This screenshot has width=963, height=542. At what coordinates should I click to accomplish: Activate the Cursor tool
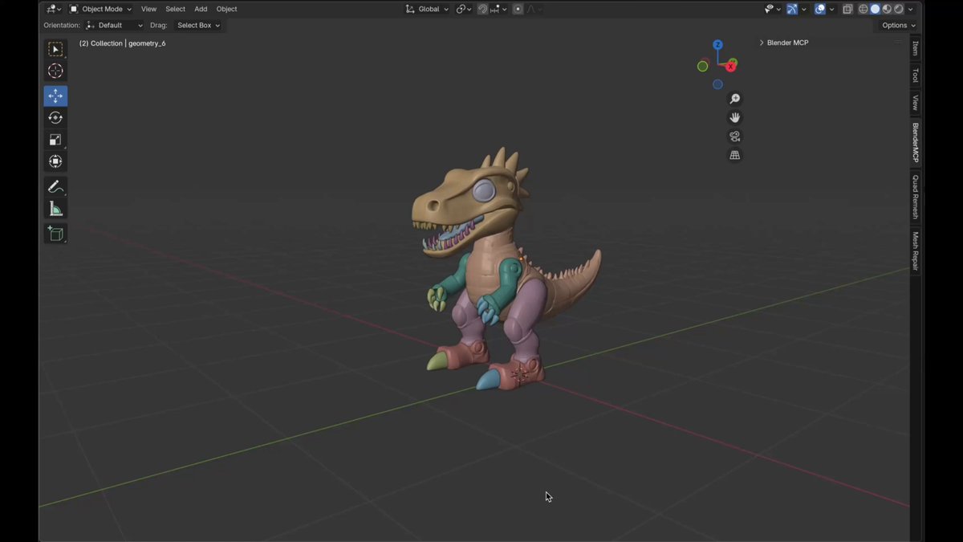pyautogui.click(x=55, y=71)
